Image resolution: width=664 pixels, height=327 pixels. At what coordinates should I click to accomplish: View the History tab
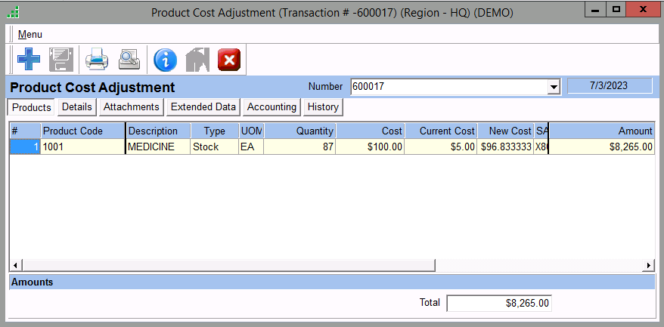click(x=323, y=107)
